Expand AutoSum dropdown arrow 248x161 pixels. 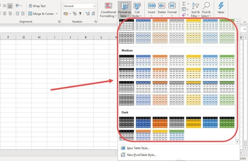click(188, 4)
